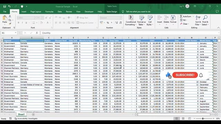Switch to Normal view icon
221x124 pixels.
(x=176, y=118)
